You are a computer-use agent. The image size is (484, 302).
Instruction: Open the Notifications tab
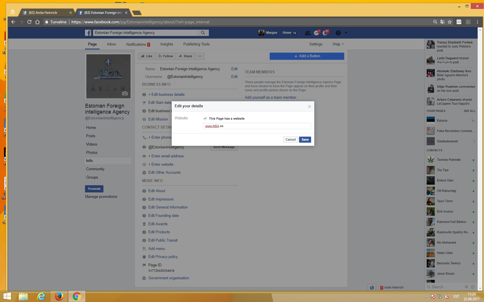tap(138, 44)
